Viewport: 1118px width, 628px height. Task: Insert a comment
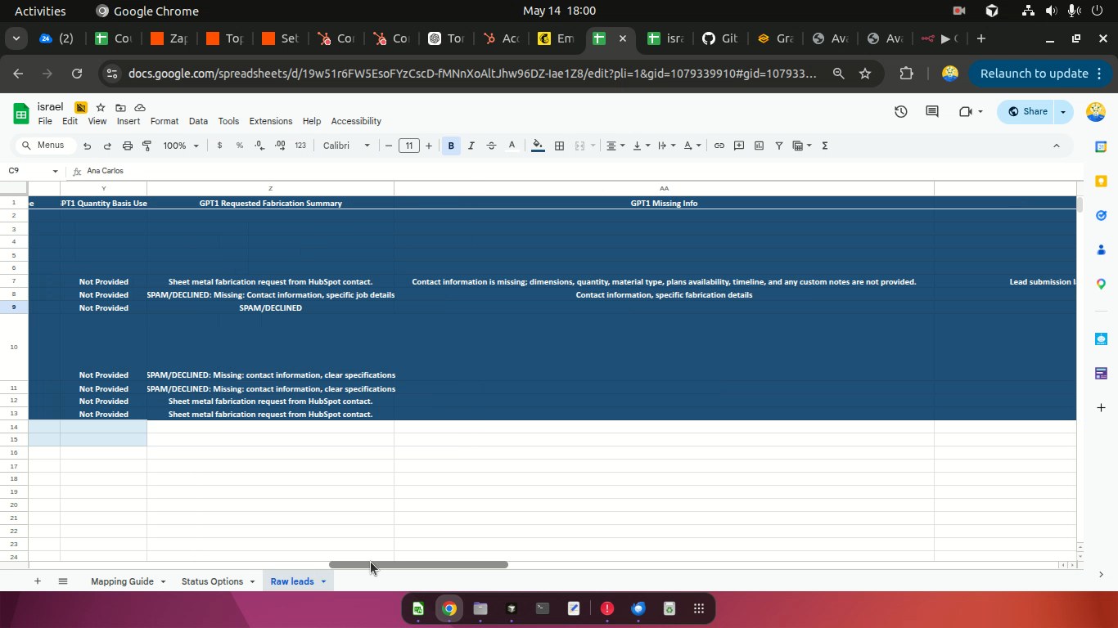pos(739,146)
